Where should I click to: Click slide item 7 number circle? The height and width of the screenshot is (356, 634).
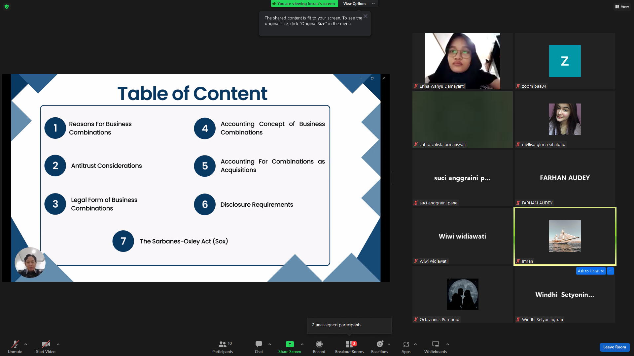tap(123, 241)
